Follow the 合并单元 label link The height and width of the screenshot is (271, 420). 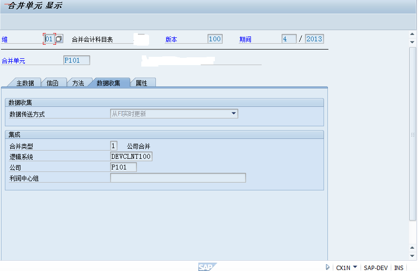coord(13,61)
